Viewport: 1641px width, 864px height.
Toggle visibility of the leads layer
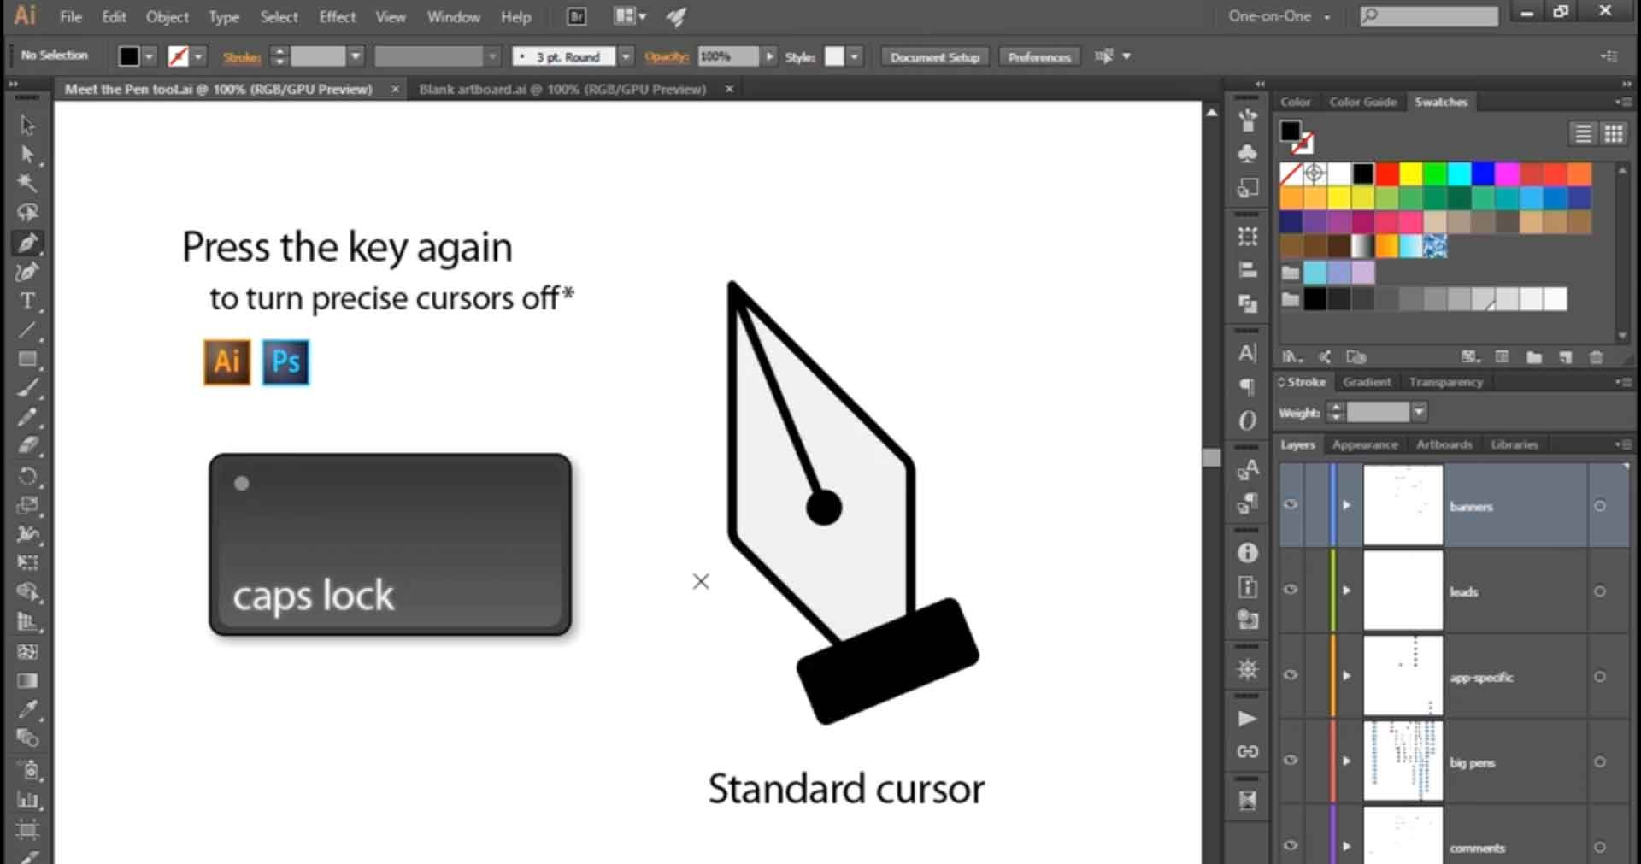click(1291, 590)
